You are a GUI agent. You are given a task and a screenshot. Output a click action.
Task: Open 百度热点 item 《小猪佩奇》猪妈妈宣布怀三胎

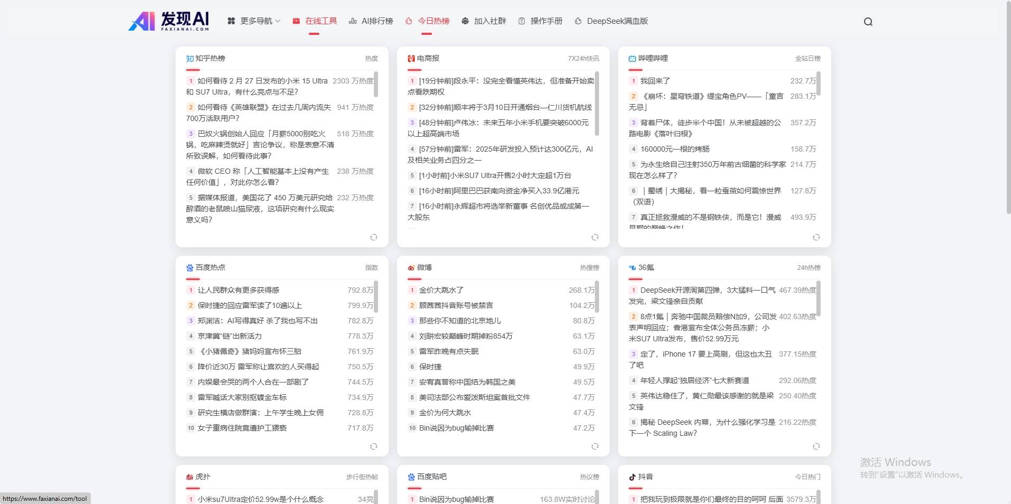click(x=249, y=351)
